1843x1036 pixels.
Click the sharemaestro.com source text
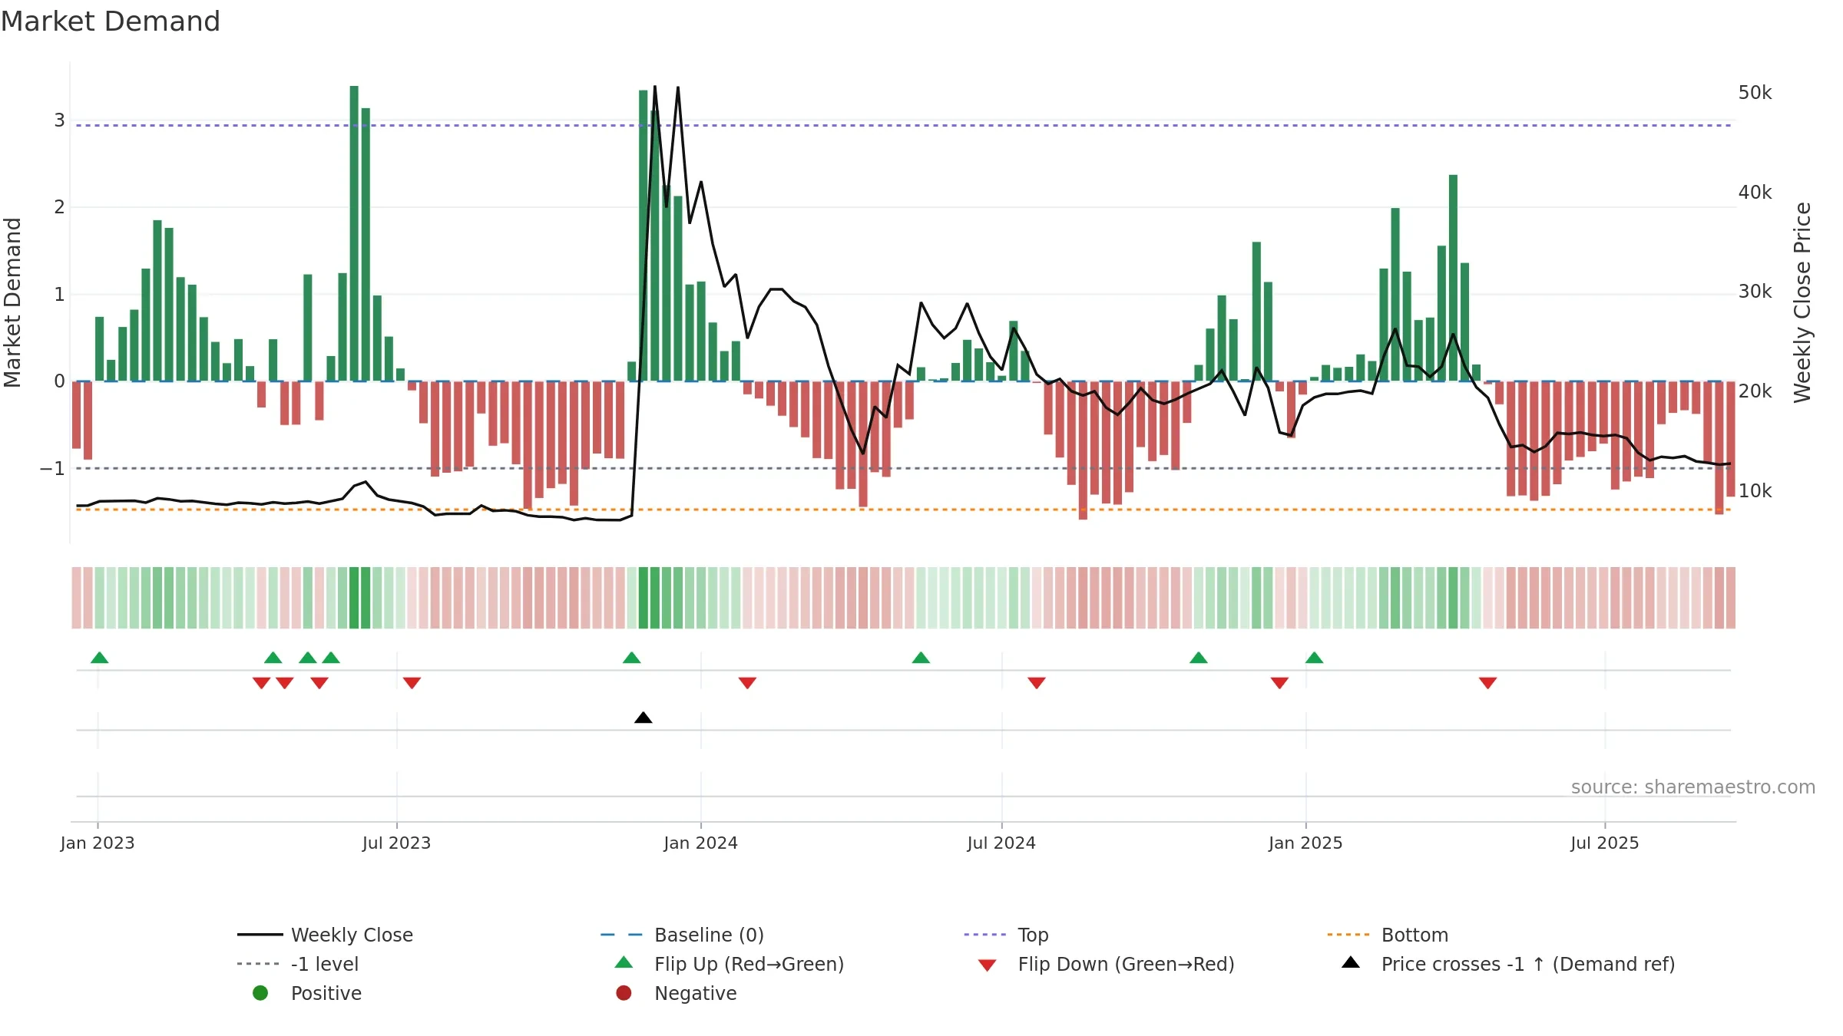(1693, 787)
